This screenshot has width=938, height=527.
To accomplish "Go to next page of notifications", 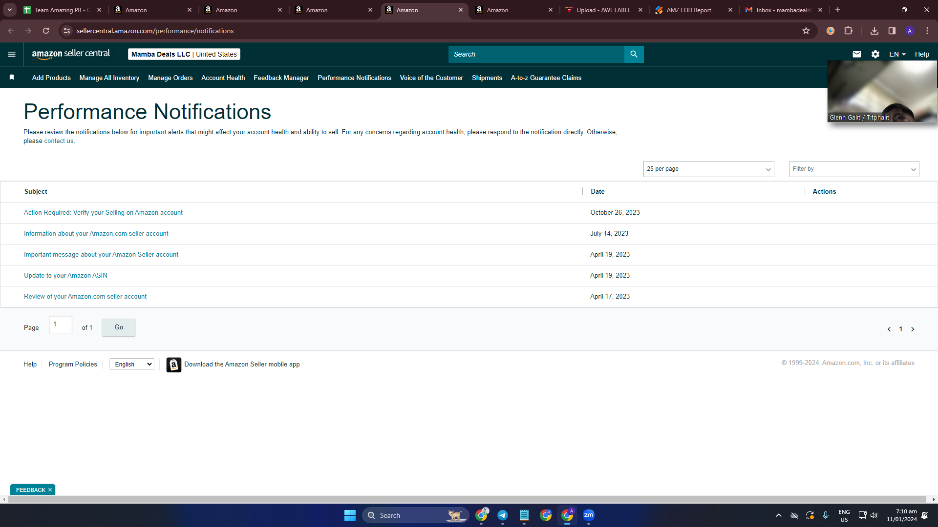I will pyautogui.click(x=913, y=329).
